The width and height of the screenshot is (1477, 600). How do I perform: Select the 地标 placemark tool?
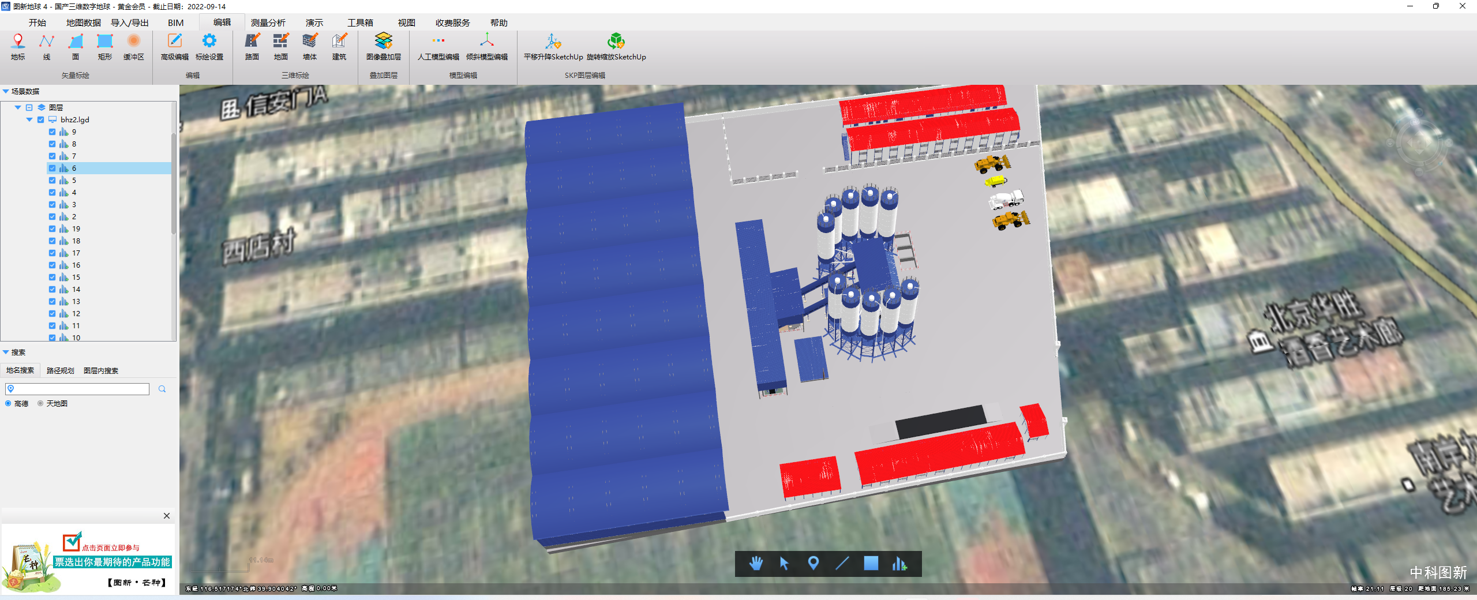18,46
